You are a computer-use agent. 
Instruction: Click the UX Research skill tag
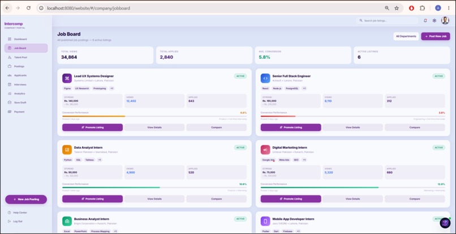pyautogui.click(x=82, y=88)
